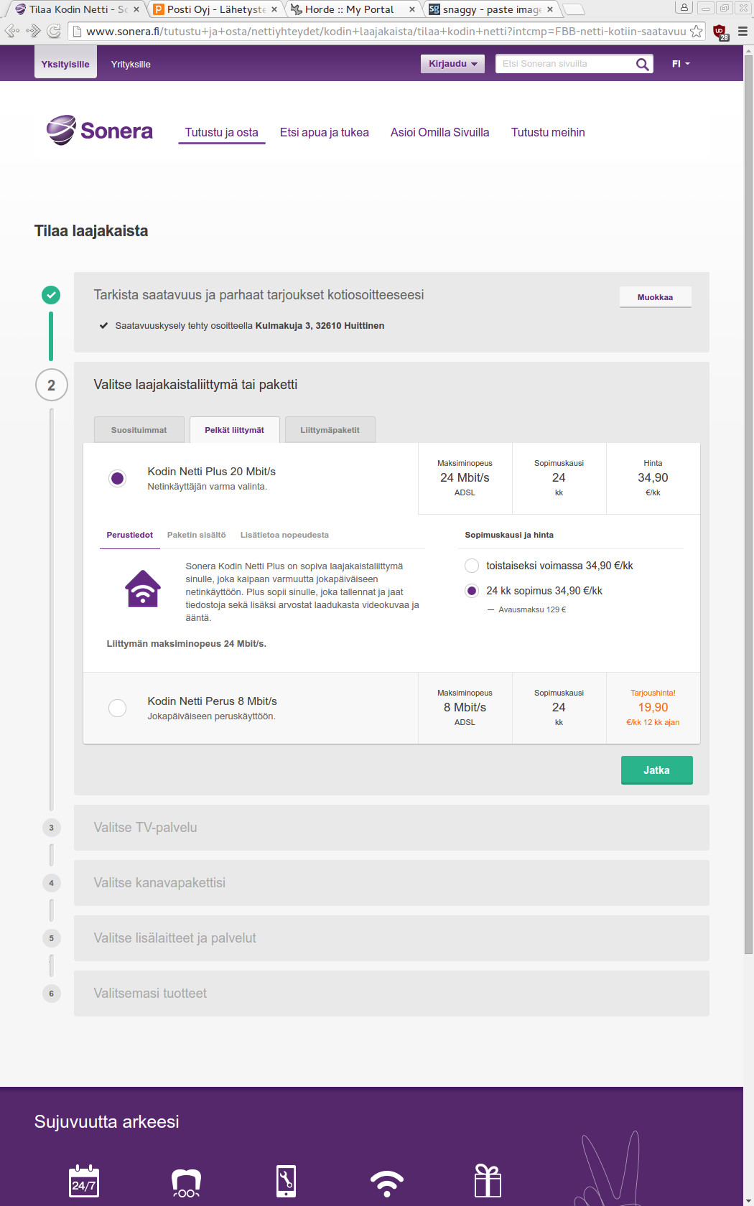Click the uBlock extension icon
Screen dimensions: 754x1206
720,32
